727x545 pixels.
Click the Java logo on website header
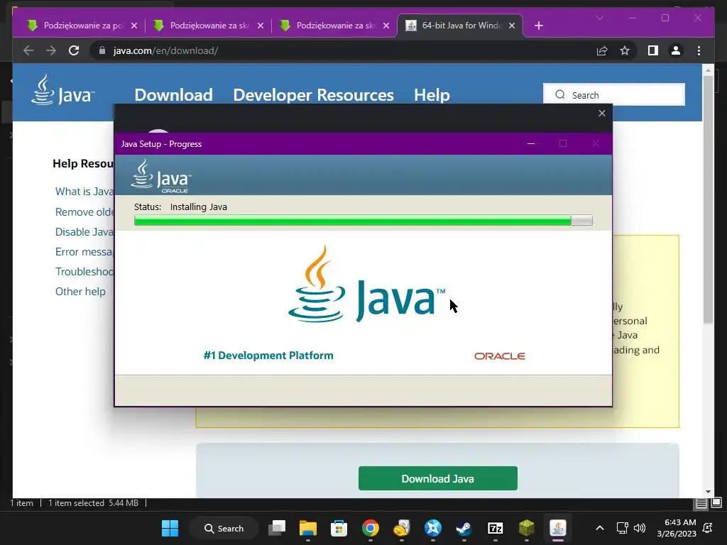coord(62,91)
